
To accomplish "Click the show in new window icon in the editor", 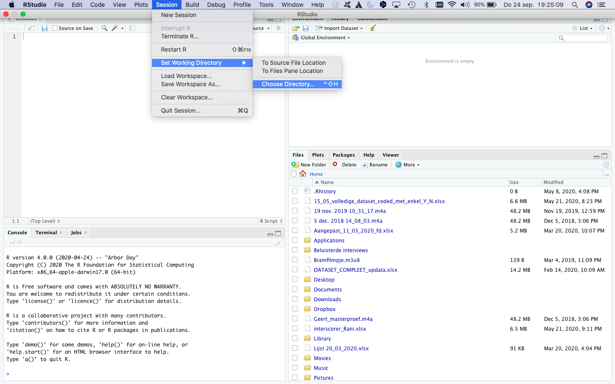I will click(31, 28).
